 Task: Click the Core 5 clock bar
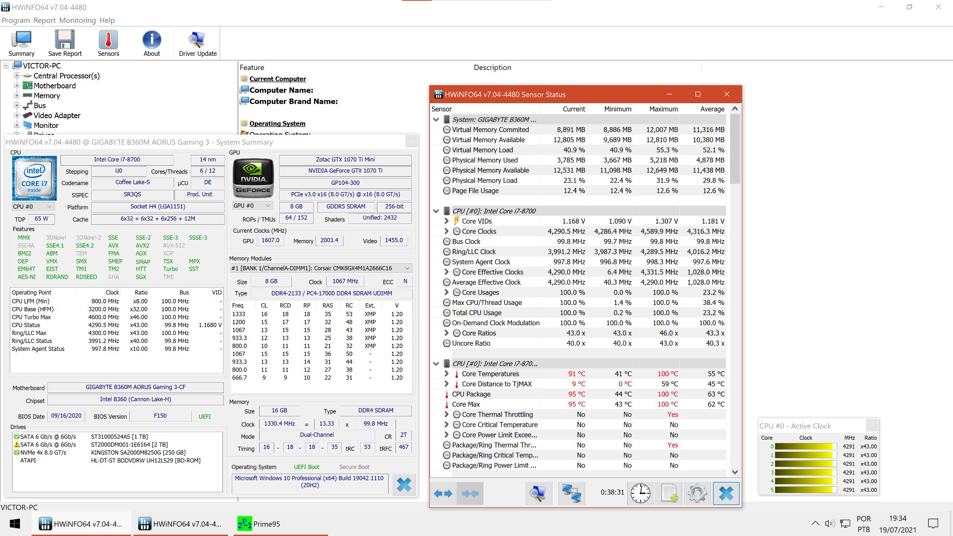pyautogui.click(x=806, y=490)
